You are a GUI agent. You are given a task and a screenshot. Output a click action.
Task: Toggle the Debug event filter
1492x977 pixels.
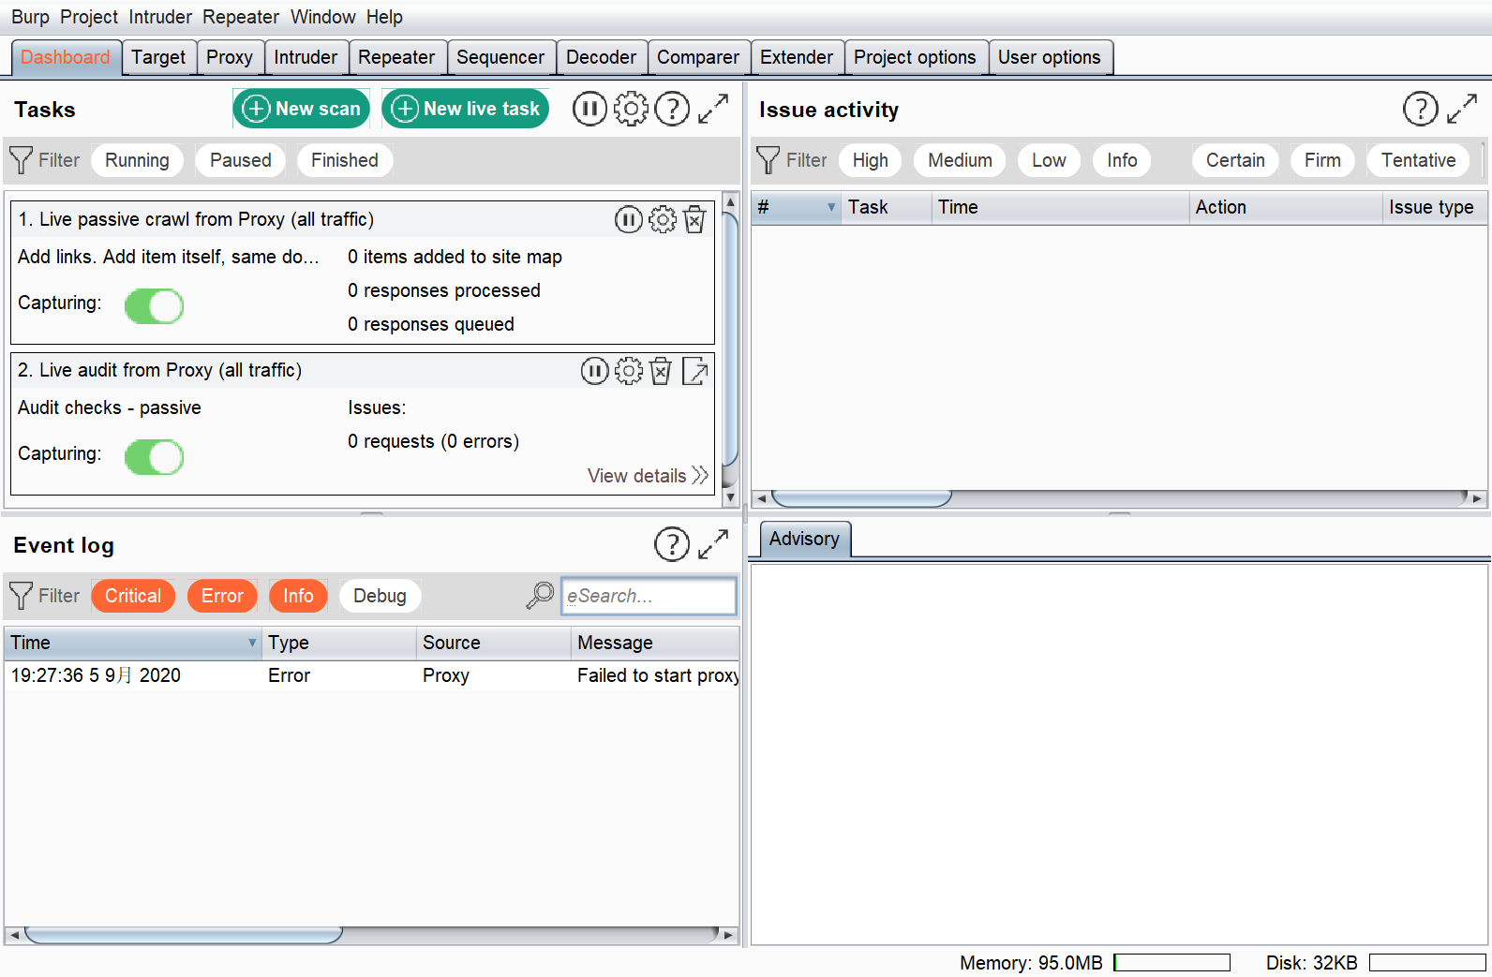click(x=380, y=596)
